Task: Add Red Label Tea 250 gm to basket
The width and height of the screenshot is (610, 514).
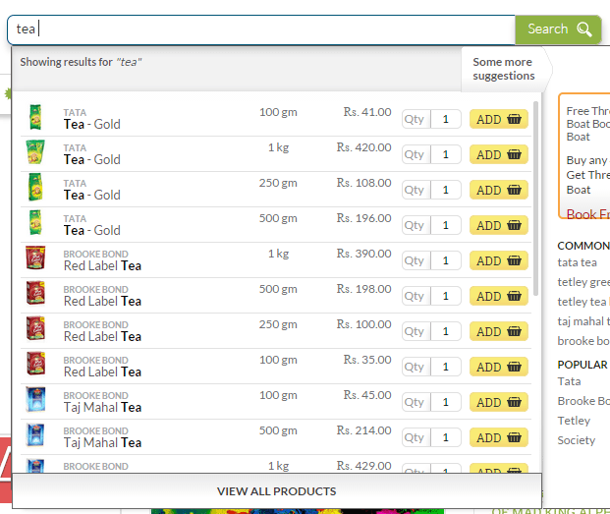Action: (498, 331)
